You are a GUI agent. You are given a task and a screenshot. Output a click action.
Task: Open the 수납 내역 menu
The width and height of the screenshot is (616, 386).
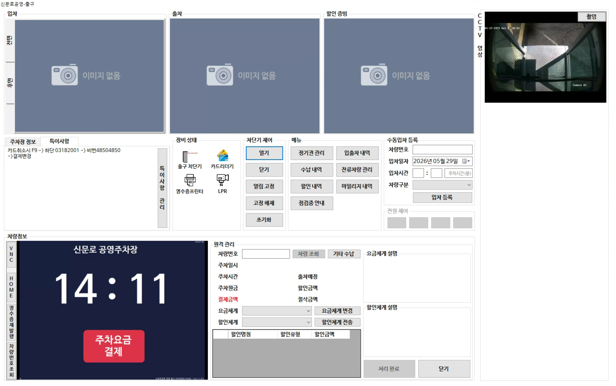click(312, 170)
